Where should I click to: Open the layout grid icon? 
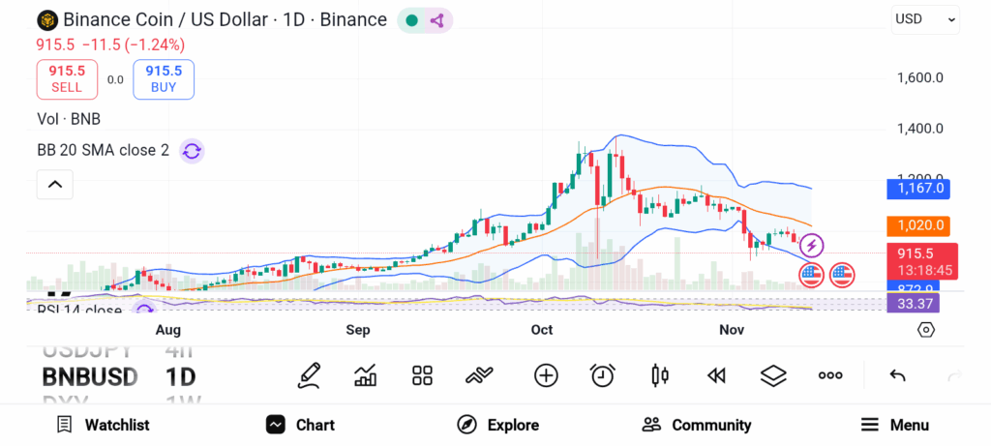[422, 375]
